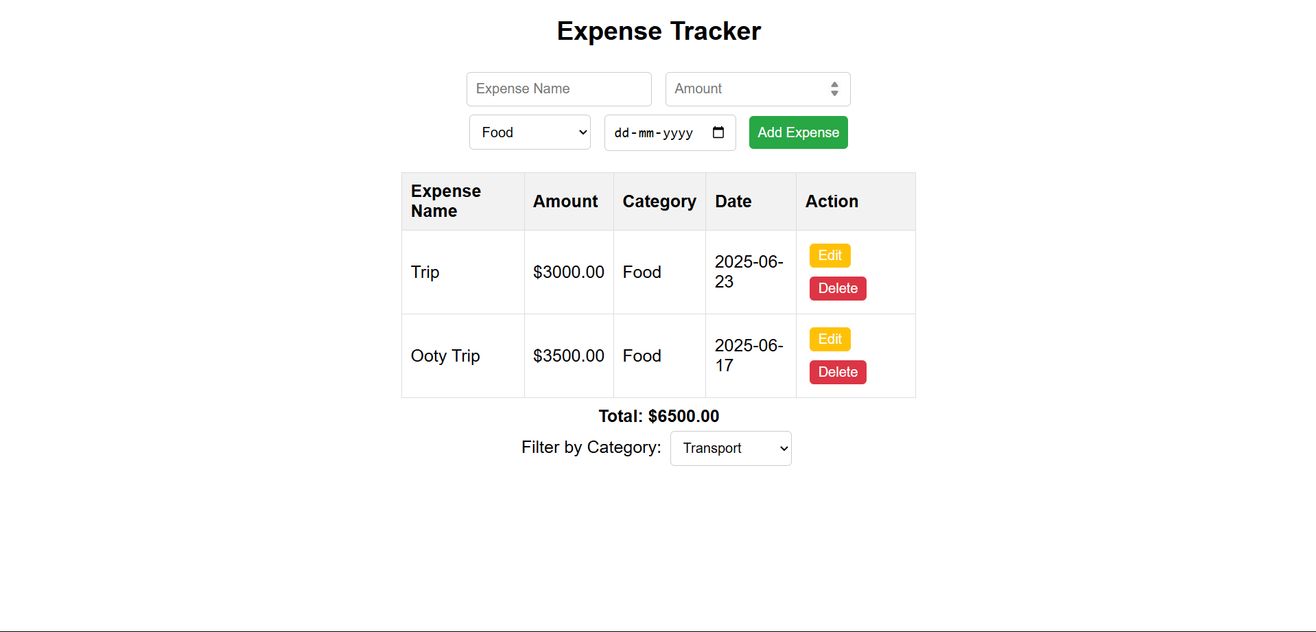Click the 2025-06-17 date cell
The height and width of the screenshot is (632, 1316).
coord(751,356)
